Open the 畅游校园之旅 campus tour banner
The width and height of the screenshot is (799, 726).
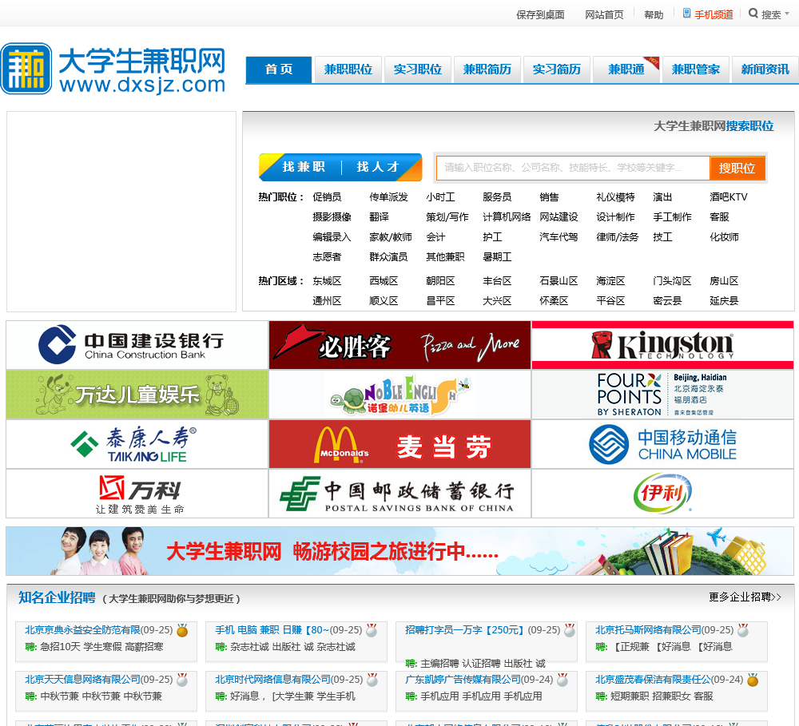coord(400,551)
